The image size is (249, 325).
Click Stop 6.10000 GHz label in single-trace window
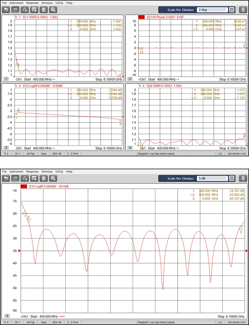[x=231, y=316]
